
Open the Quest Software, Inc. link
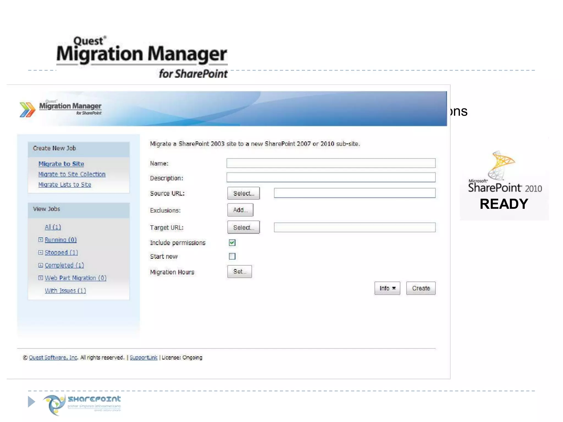(53, 357)
